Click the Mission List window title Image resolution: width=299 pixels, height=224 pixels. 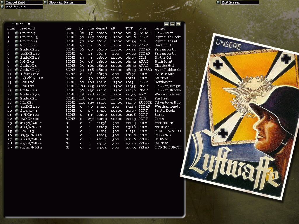[x=21, y=24]
